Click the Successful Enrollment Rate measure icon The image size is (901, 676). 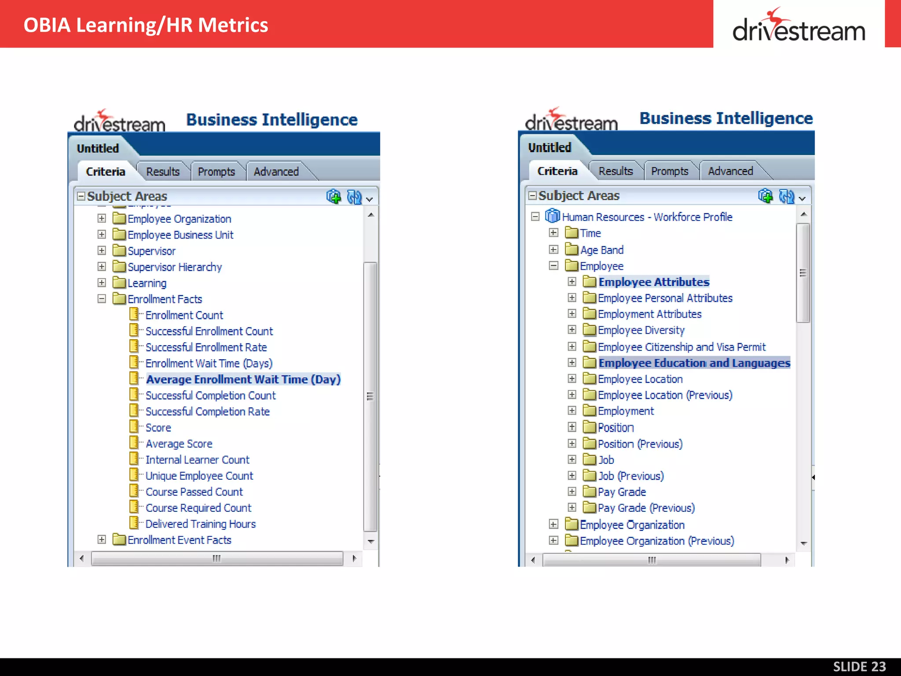(135, 346)
